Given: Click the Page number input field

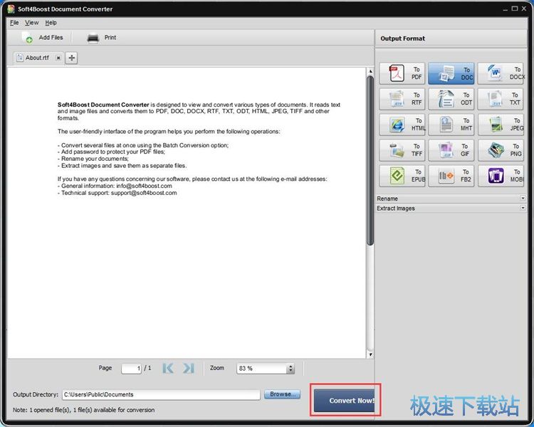Looking at the screenshot, I should 131,369.
